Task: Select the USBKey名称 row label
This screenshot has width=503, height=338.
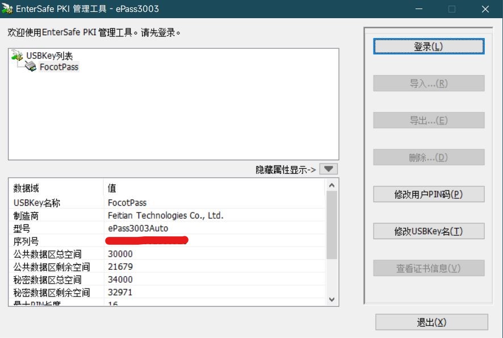Action: pos(36,203)
